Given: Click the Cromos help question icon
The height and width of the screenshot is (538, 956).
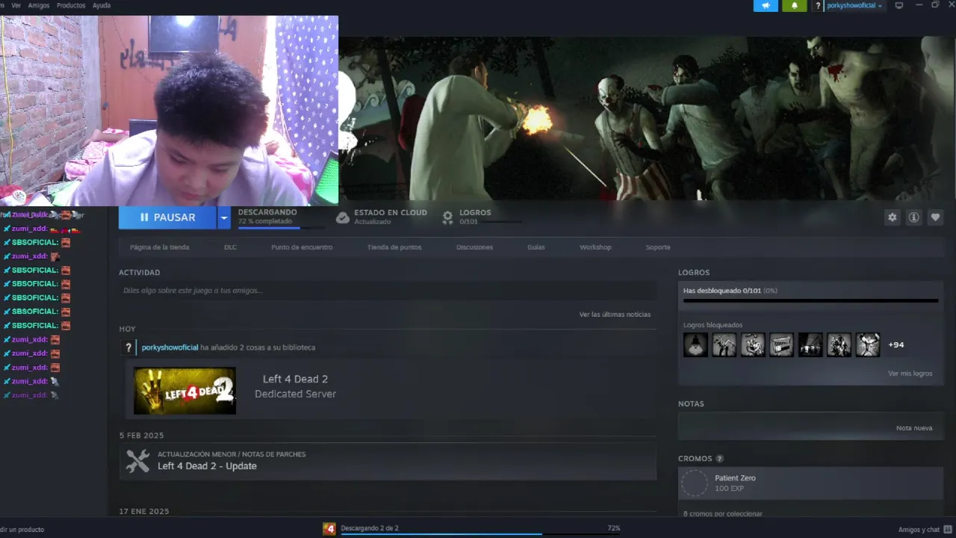Looking at the screenshot, I should 719,459.
